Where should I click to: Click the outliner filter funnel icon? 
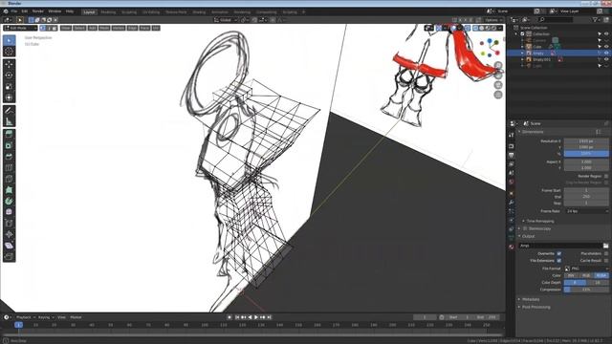[x=595, y=19]
